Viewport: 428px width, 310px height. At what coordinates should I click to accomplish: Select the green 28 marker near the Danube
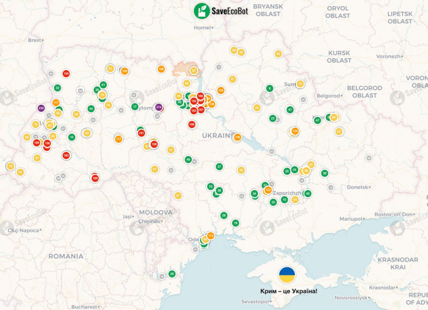(x=172, y=274)
